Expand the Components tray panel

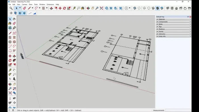coord(173,22)
